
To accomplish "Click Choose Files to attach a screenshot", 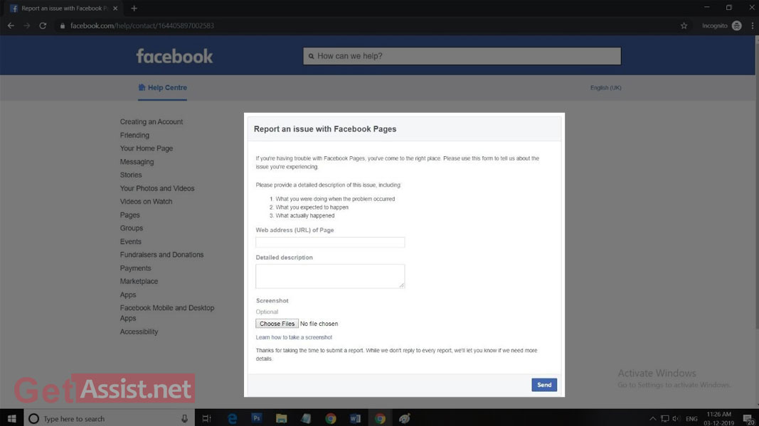I will [x=276, y=323].
